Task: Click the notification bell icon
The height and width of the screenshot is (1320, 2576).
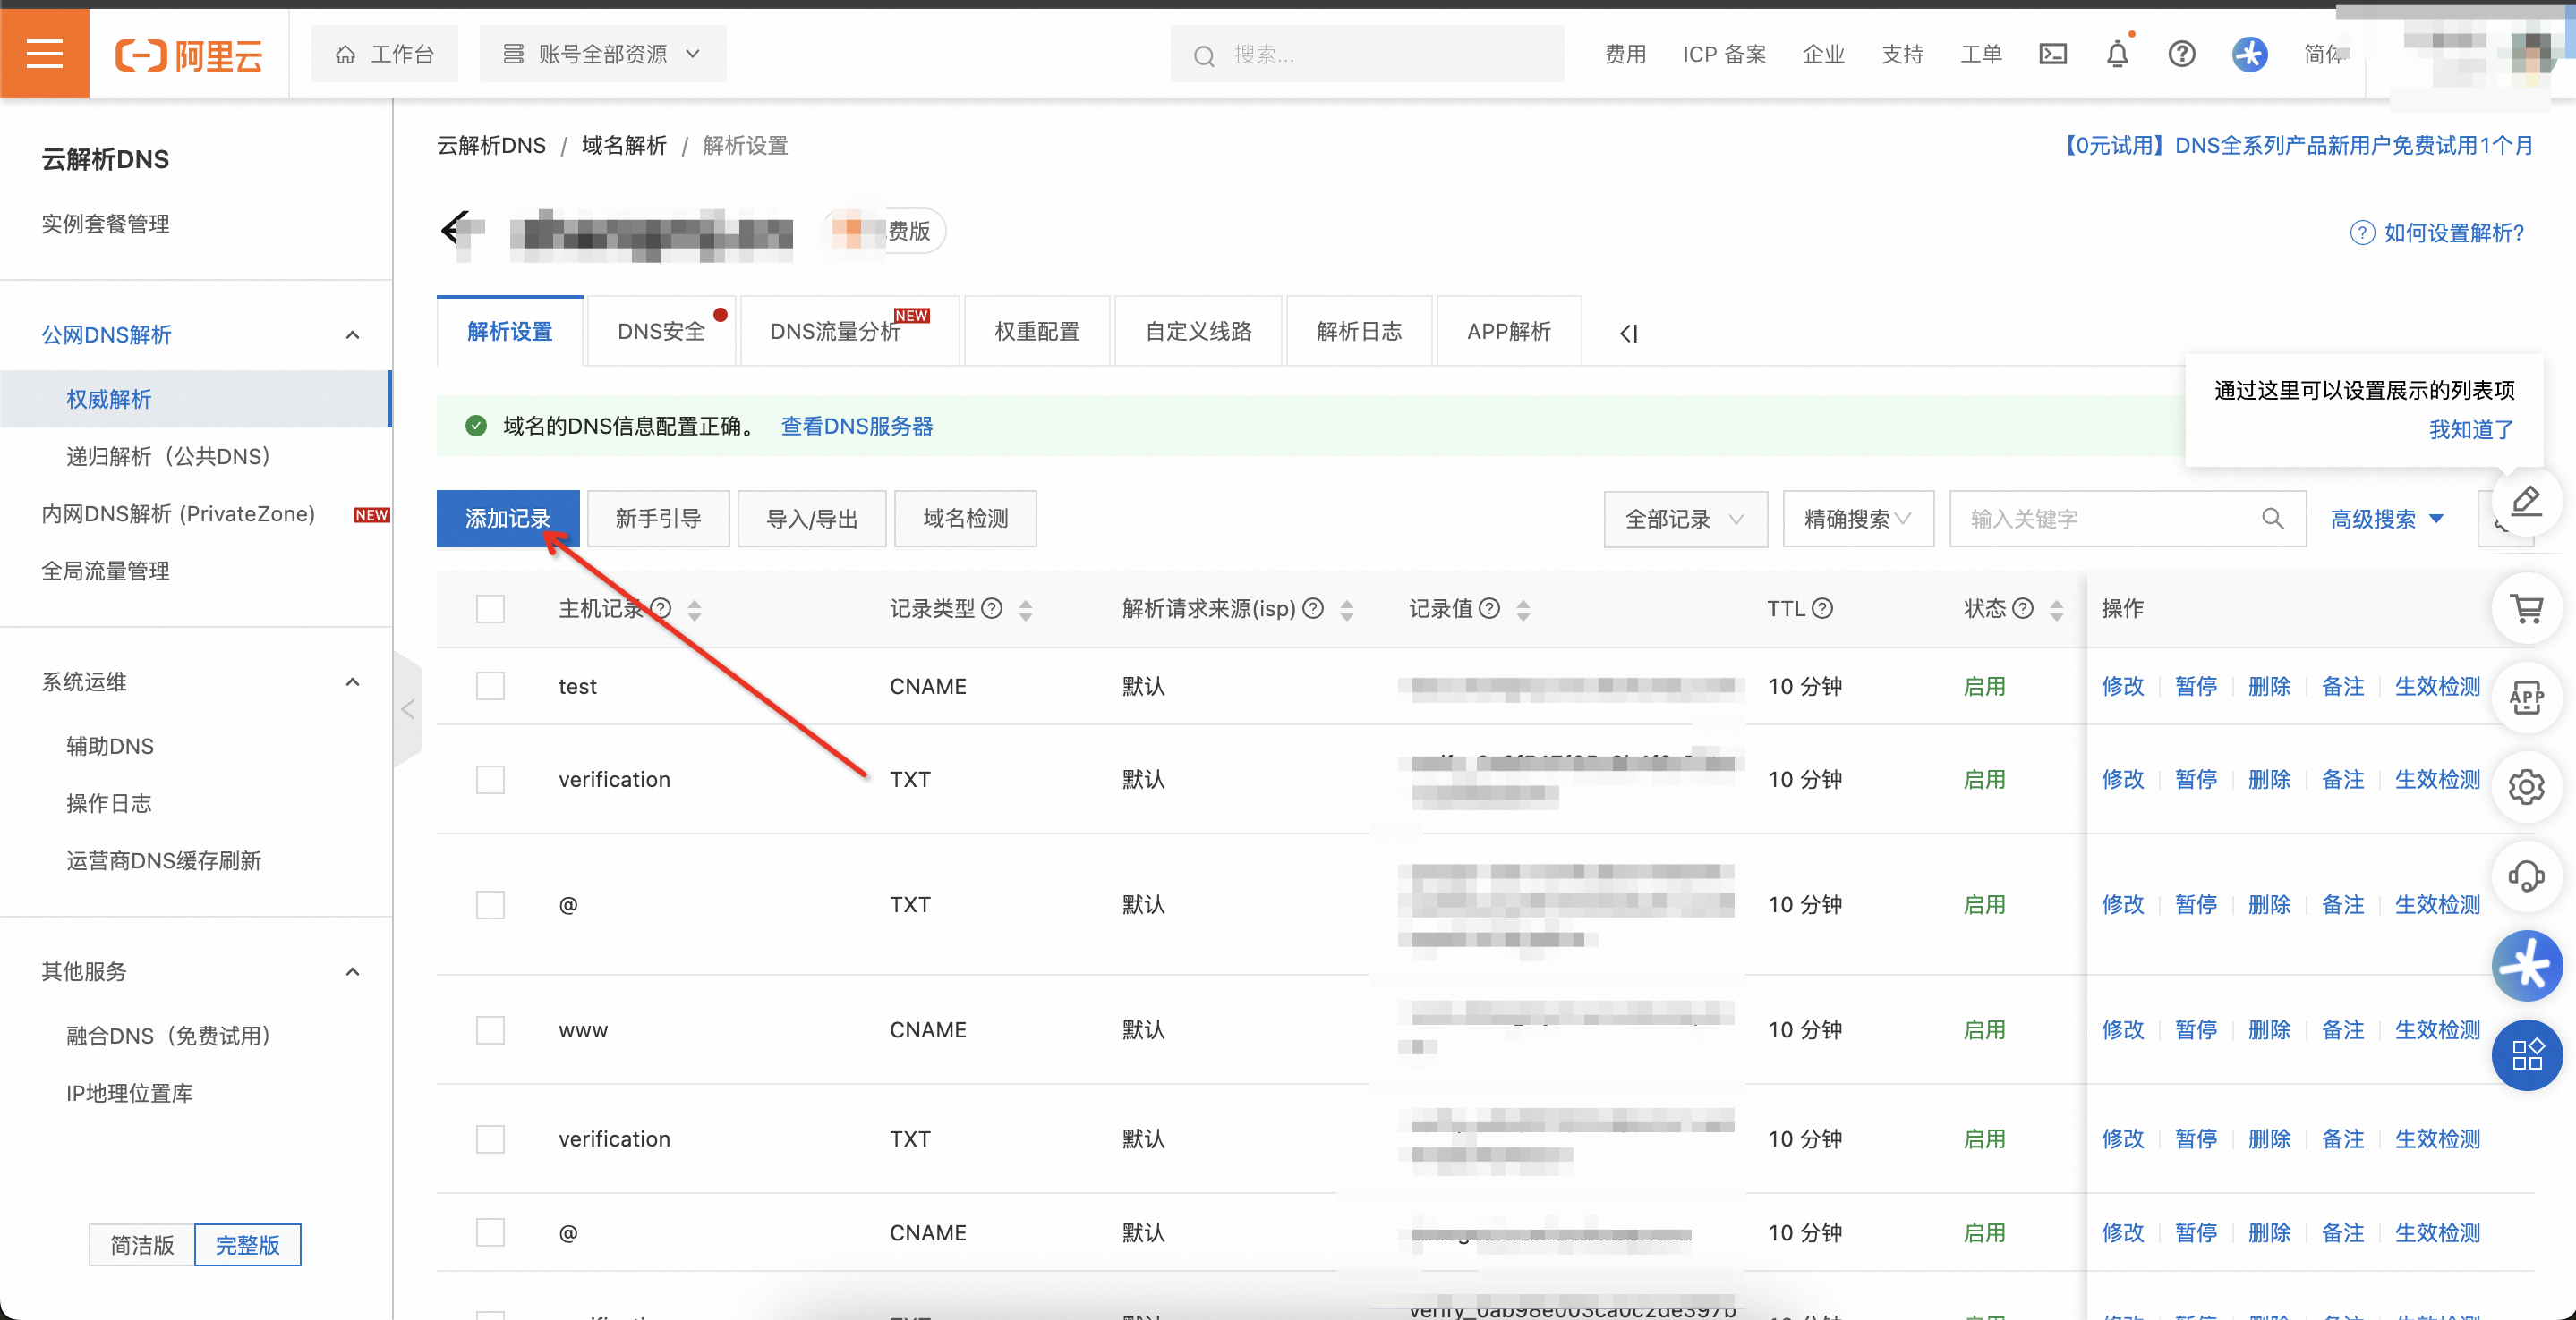Action: point(2116,53)
